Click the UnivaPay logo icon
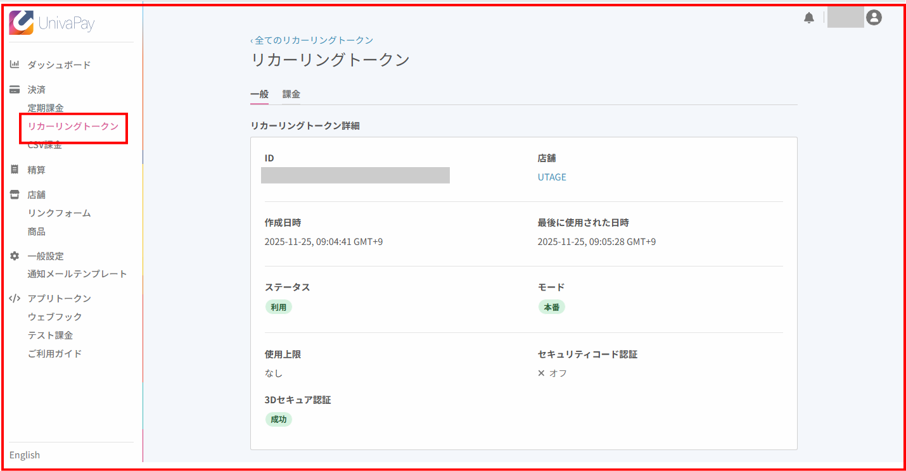 (x=22, y=23)
